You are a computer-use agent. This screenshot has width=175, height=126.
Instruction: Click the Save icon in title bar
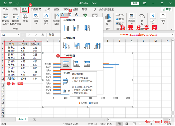pos(5,4)
